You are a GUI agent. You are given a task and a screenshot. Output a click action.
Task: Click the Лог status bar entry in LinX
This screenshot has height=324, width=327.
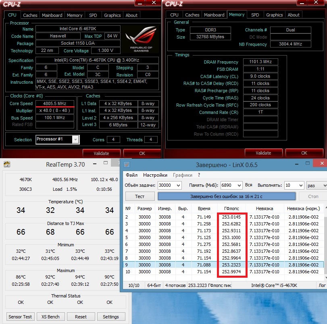click(x=322, y=285)
